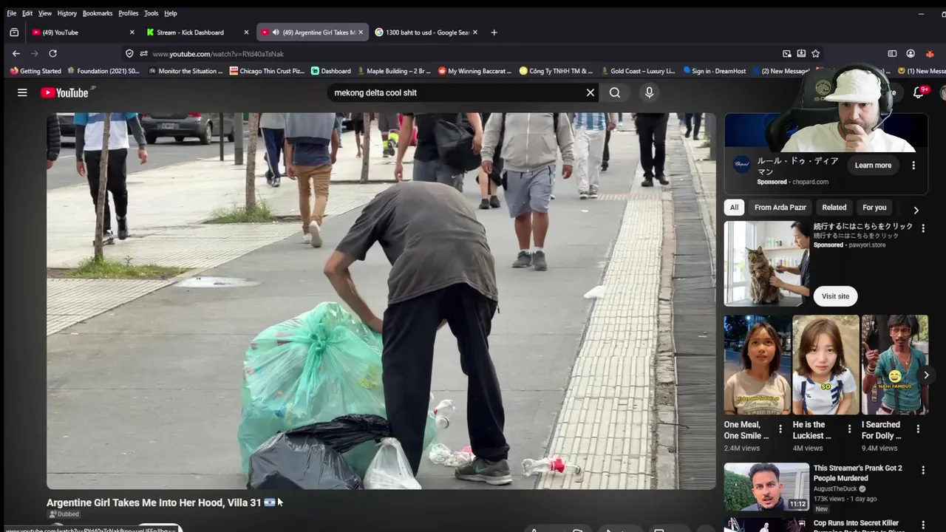Open the Firefox sidebar icon

coord(892,53)
